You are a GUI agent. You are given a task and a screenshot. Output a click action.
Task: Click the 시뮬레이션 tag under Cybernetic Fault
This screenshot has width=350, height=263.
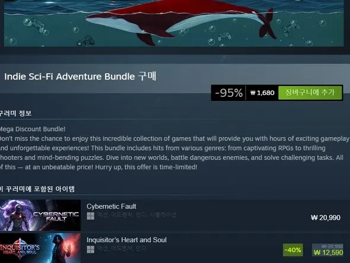click(163, 215)
